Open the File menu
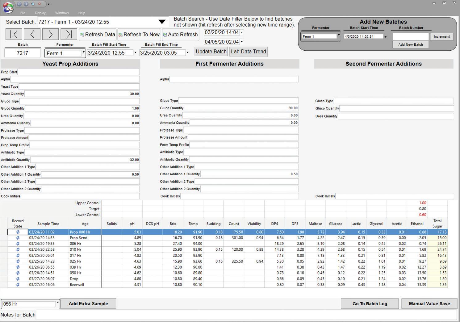460x322 pixels. [x=23, y=13]
